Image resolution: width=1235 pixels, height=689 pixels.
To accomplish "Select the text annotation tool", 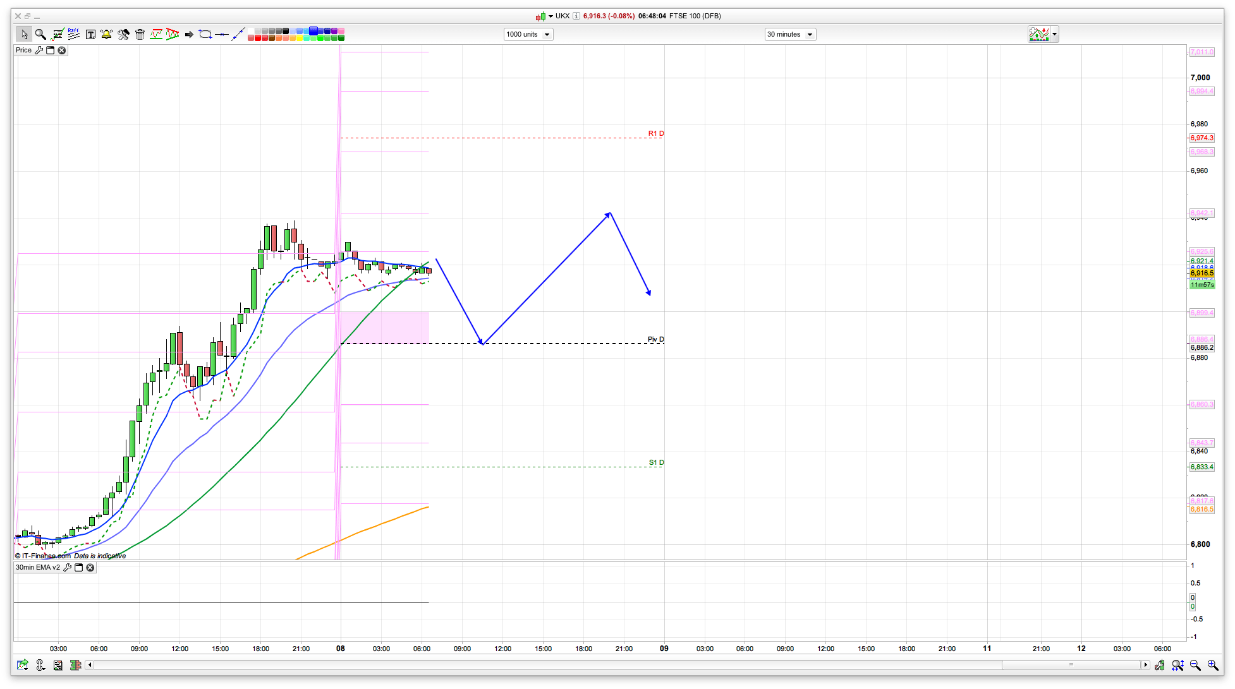I will pos(90,35).
